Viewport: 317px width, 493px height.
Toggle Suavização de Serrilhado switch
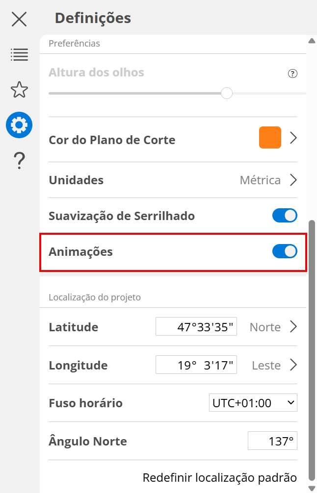[x=285, y=216]
